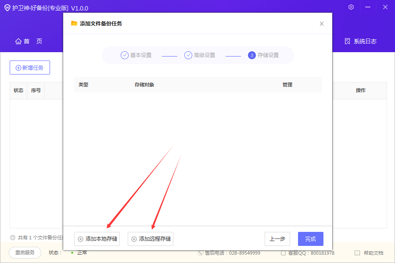Open the 帮助文档 link
Image resolution: width=395 pixels, height=263 pixels.
point(373,253)
